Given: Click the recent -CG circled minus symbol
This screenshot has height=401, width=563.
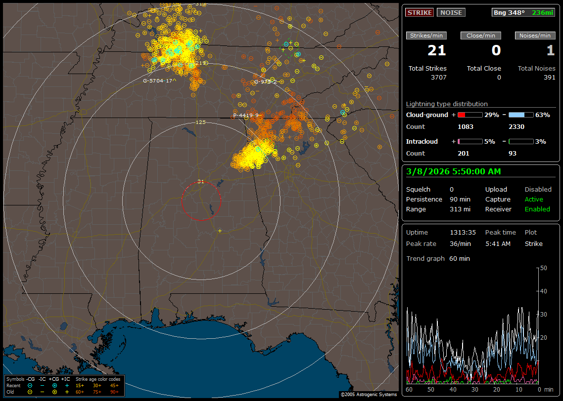Looking at the screenshot, I should pos(30,385).
